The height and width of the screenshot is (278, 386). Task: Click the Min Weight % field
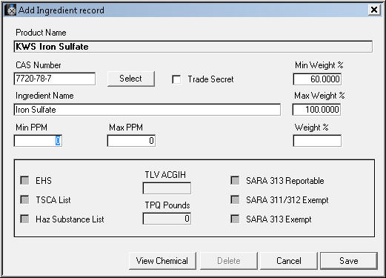[x=317, y=79]
